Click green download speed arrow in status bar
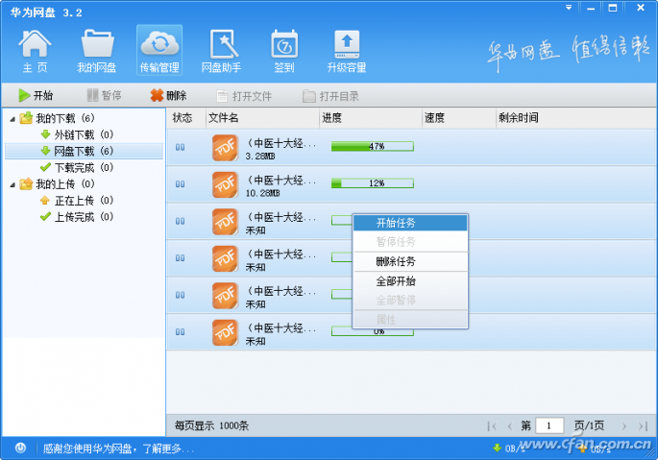 pos(498,448)
